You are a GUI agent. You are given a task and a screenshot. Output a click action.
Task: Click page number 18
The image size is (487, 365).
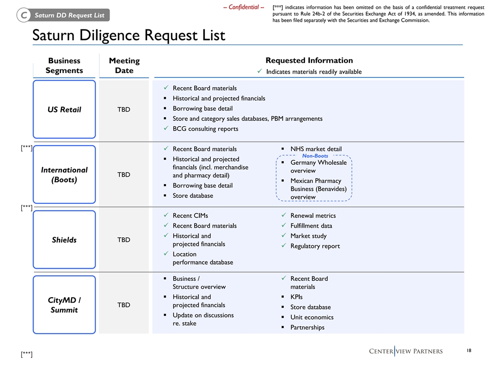click(469, 350)
